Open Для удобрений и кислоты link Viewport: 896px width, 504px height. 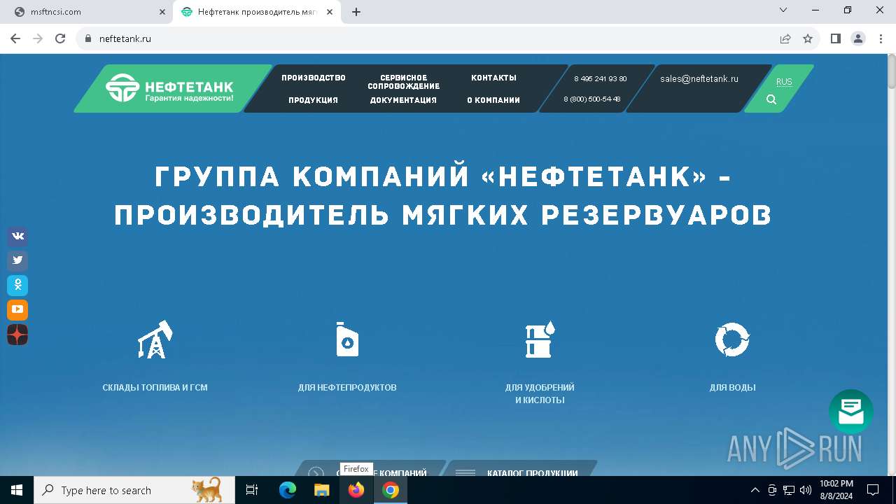coord(540,394)
